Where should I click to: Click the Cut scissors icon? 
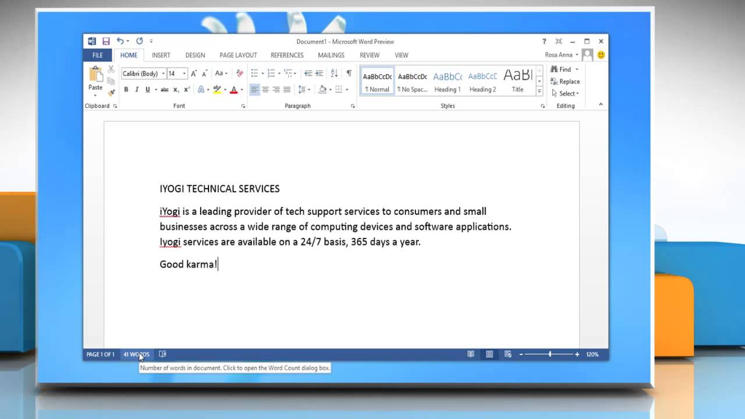tap(111, 69)
